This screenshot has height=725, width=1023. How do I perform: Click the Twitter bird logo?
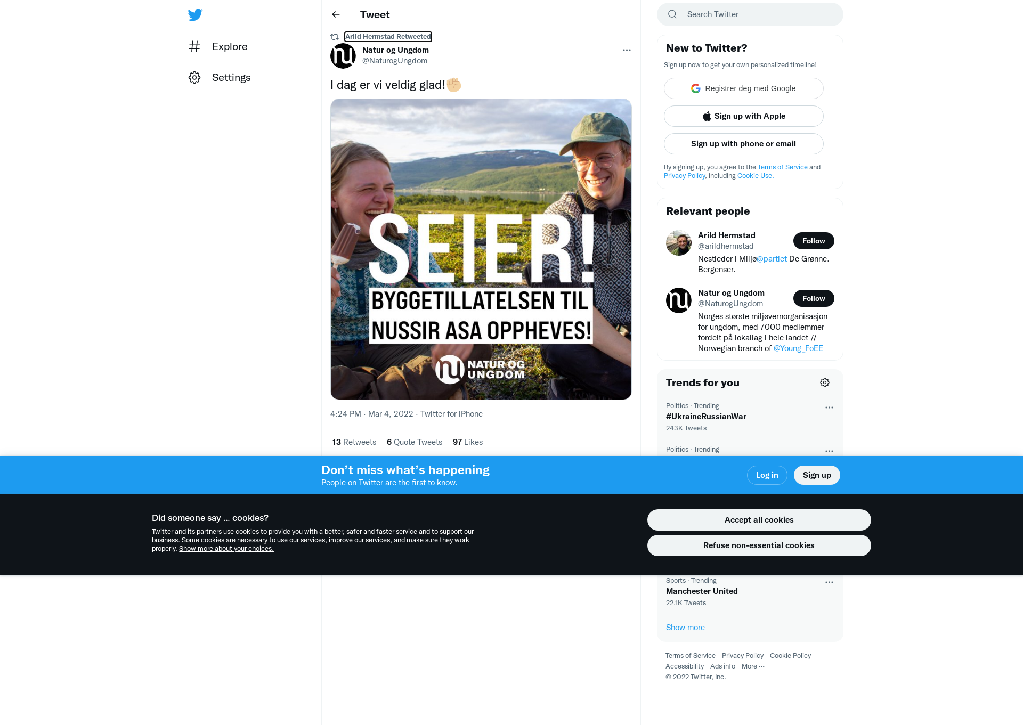click(195, 15)
